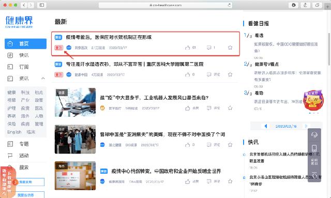The width and height of the screenshot is (331, 198).
Task: Open customer service headset icon in floating bar
Action: click(x=314, y=135)
